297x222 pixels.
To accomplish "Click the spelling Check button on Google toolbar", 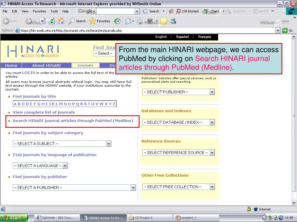I will [x=211, y=11].
